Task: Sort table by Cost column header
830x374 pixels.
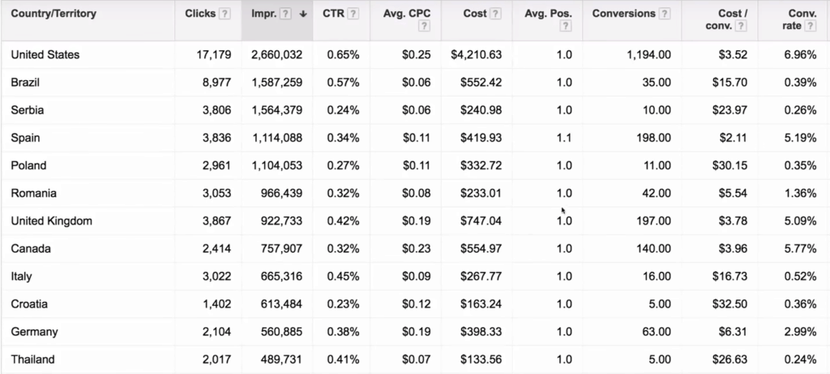Action: click(475, 14)
